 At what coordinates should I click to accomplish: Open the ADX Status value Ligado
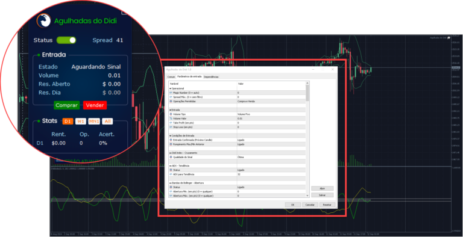[x=271, y=170]
